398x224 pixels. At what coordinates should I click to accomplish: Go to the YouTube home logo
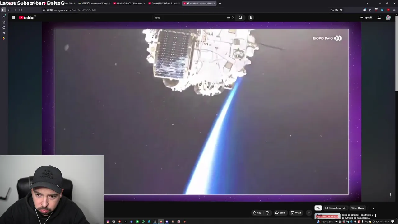[x=27, y=17]
